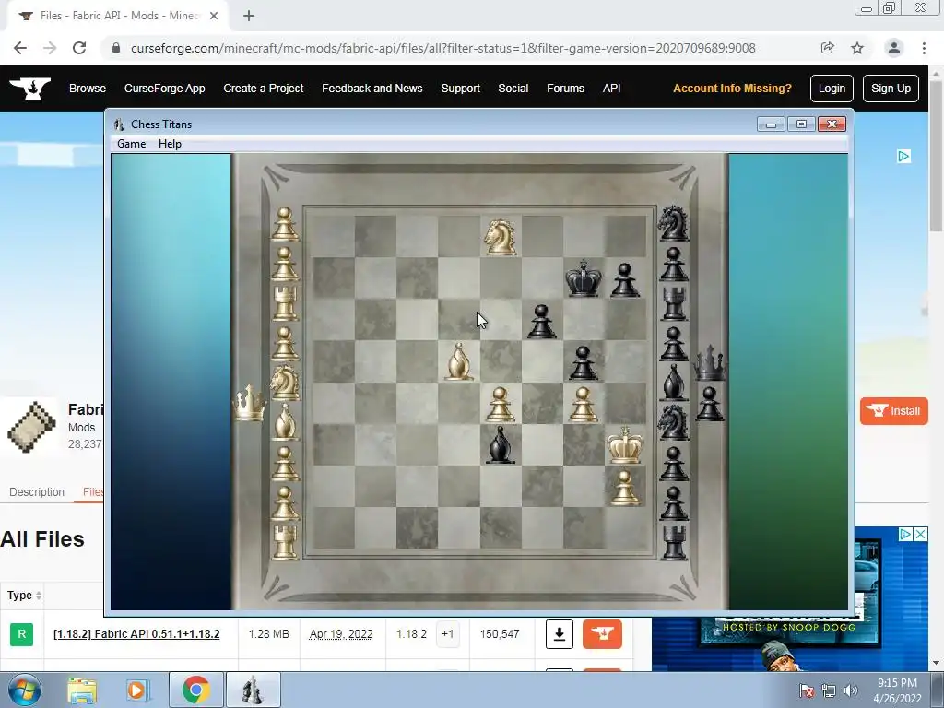The width and height of the screenshot is (944, 708).
Task: Select the white pawn below the white king
Action: (625, 487)
